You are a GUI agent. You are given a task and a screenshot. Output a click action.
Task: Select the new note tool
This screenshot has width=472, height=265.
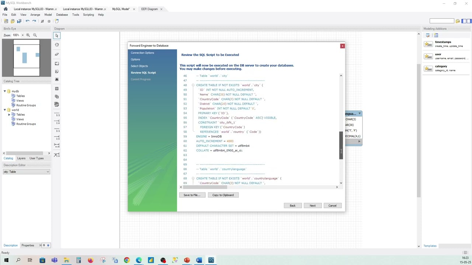[57, 71]
